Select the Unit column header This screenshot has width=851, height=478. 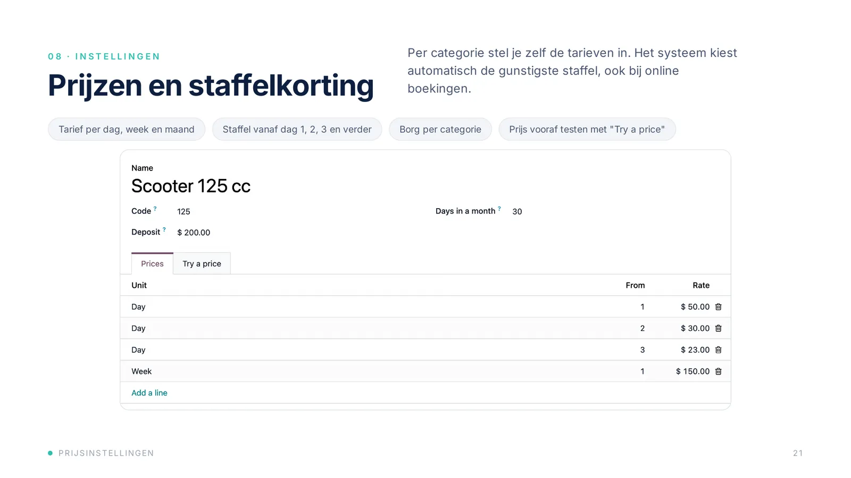pos(139,285)
